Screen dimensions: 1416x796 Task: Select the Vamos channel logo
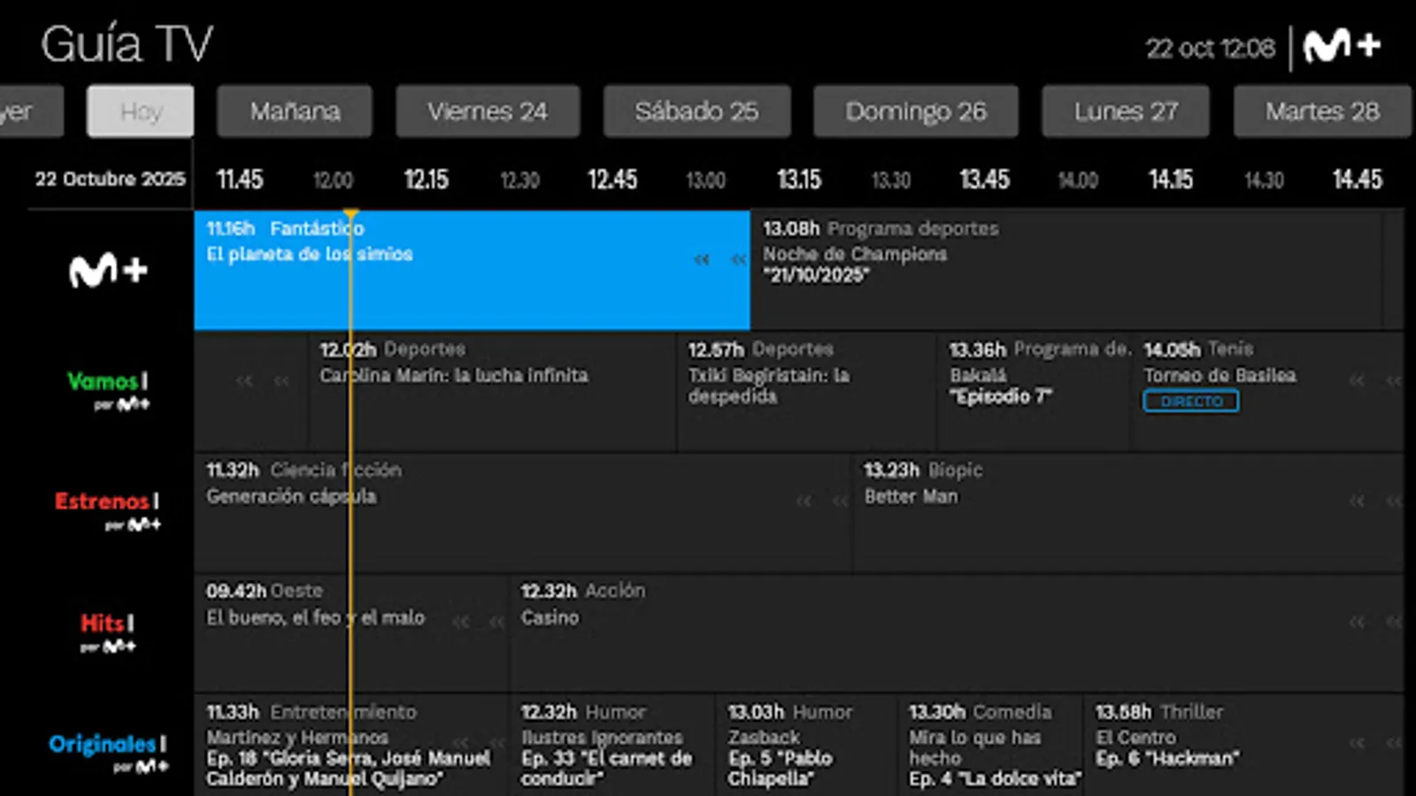coord(108,390)
